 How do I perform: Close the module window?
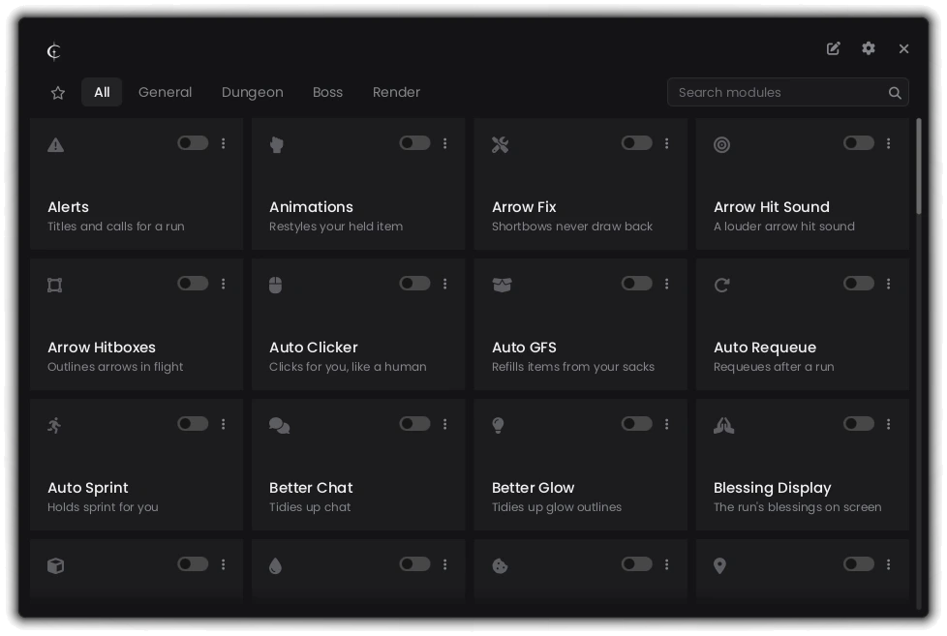[x=903, y=49]
